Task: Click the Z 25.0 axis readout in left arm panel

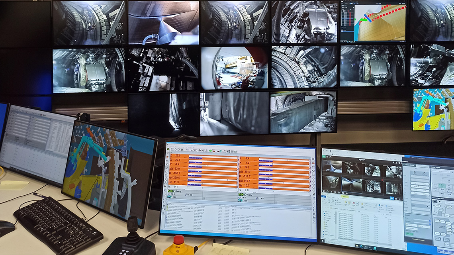Action: pyautogui.click(x=176, y=155)
